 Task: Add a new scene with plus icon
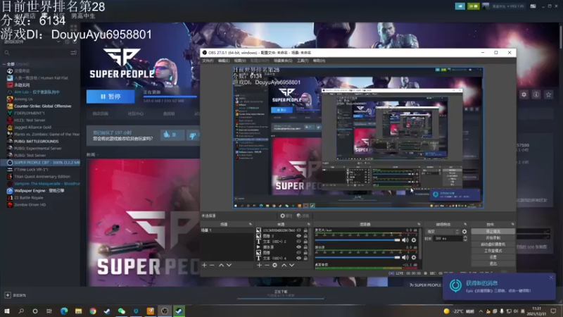204,265
